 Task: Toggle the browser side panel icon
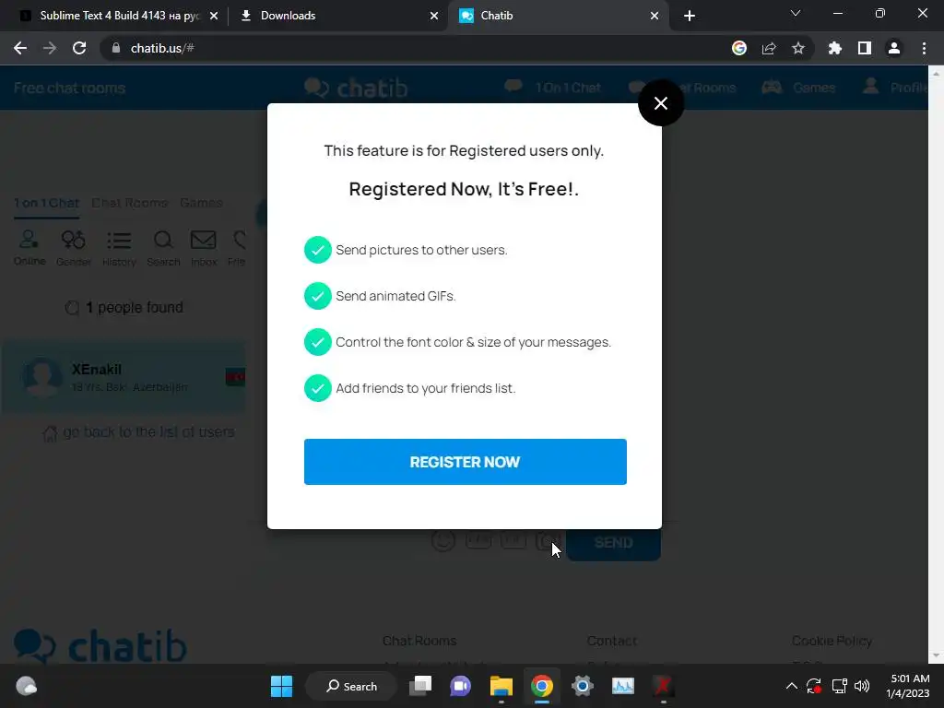pyautogui.click(x=864, y=48)
